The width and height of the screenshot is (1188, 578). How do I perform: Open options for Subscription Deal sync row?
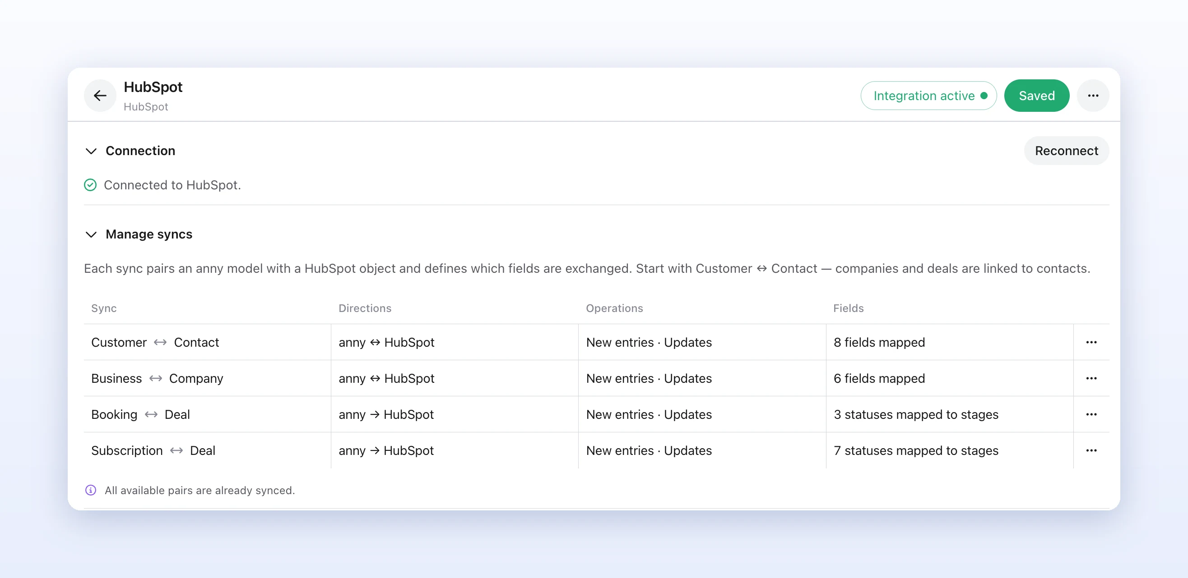1091,450
